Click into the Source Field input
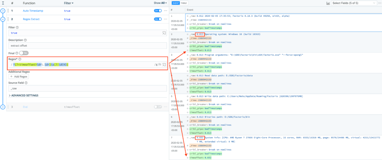The width and height of the screenshot is (382, 160). coord(87,88)
